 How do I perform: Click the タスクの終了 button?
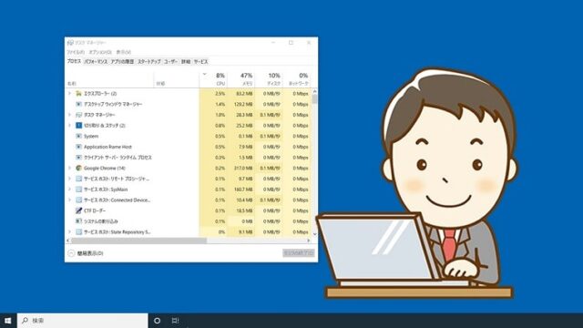click(299, 253)
